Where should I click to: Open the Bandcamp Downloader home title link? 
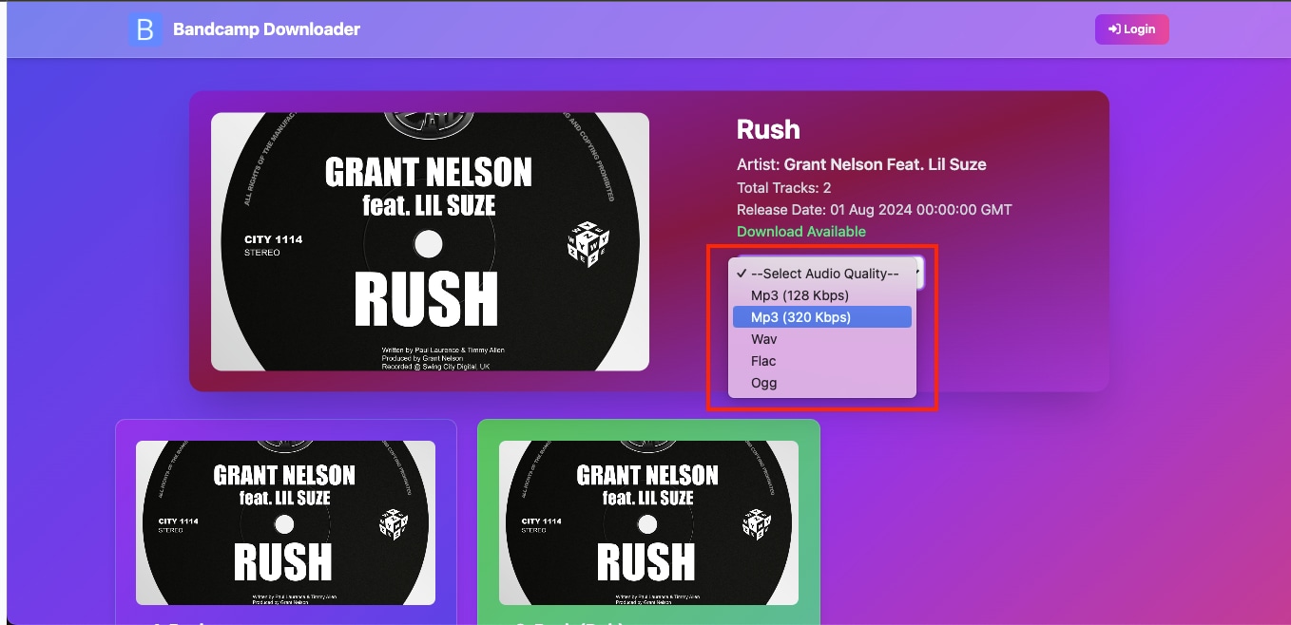click(266, 29)
